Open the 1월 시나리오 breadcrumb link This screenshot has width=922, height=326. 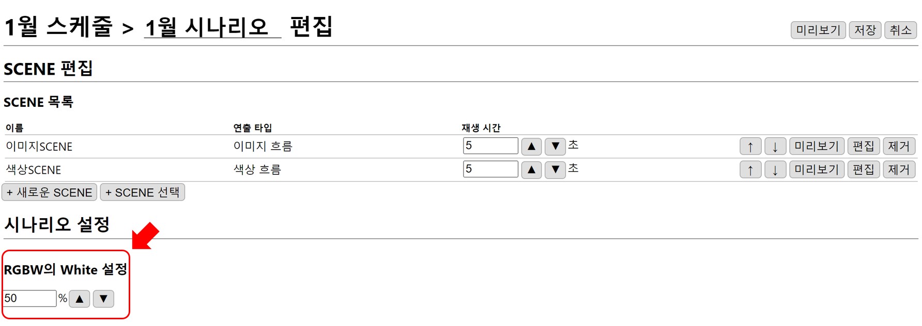(x=207, y=27)
